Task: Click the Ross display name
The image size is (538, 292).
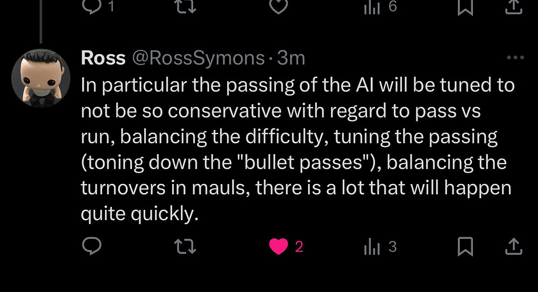Action: coord(103,58)
